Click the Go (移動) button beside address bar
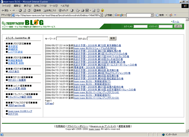Viewport: 189px width, 137px height. 108,15
